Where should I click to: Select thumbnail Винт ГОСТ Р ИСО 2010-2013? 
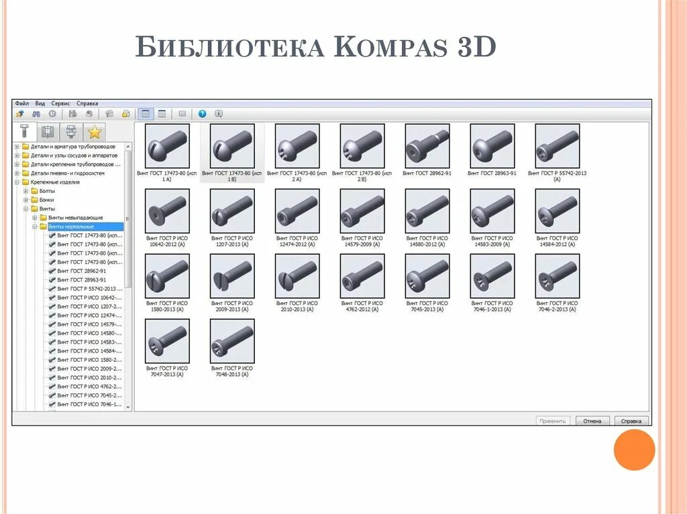(x=297, y=276)
